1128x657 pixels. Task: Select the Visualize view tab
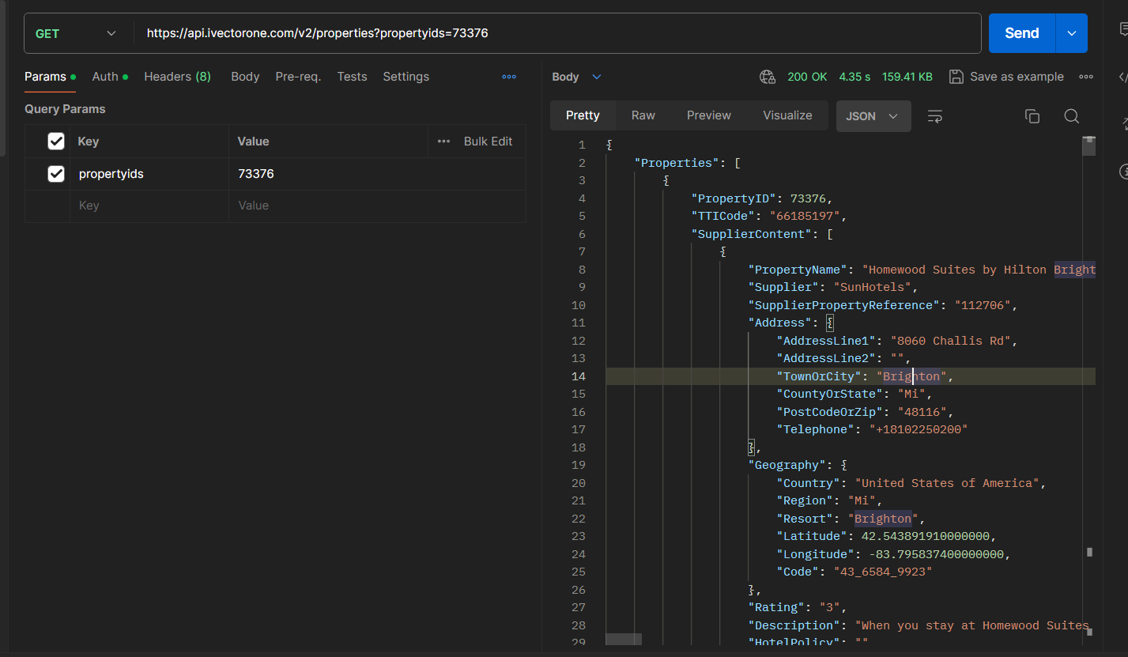[787, 115]
